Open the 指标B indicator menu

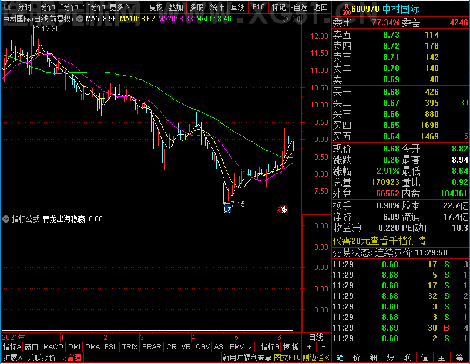click(270, 347)
